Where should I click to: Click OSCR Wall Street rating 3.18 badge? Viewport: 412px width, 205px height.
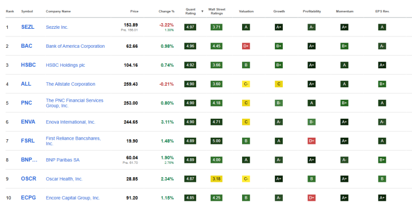point(216,179)
